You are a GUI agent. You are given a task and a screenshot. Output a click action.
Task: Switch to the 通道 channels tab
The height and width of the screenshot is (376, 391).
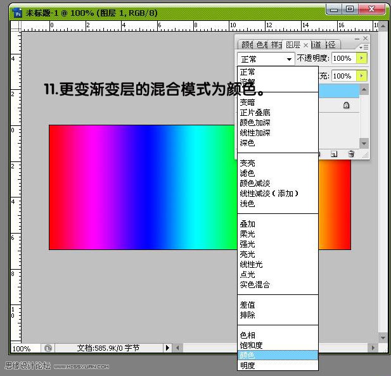[316, 45]
